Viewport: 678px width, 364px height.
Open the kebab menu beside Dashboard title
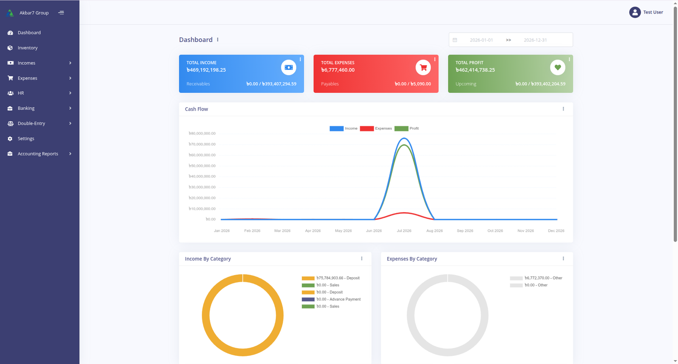[218, 40]
